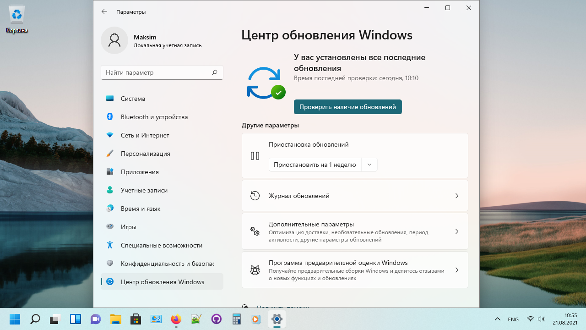Click the search magnifier in Найти параметр
Viewport: 586px width, 330px height.
(x=215, y=72)
